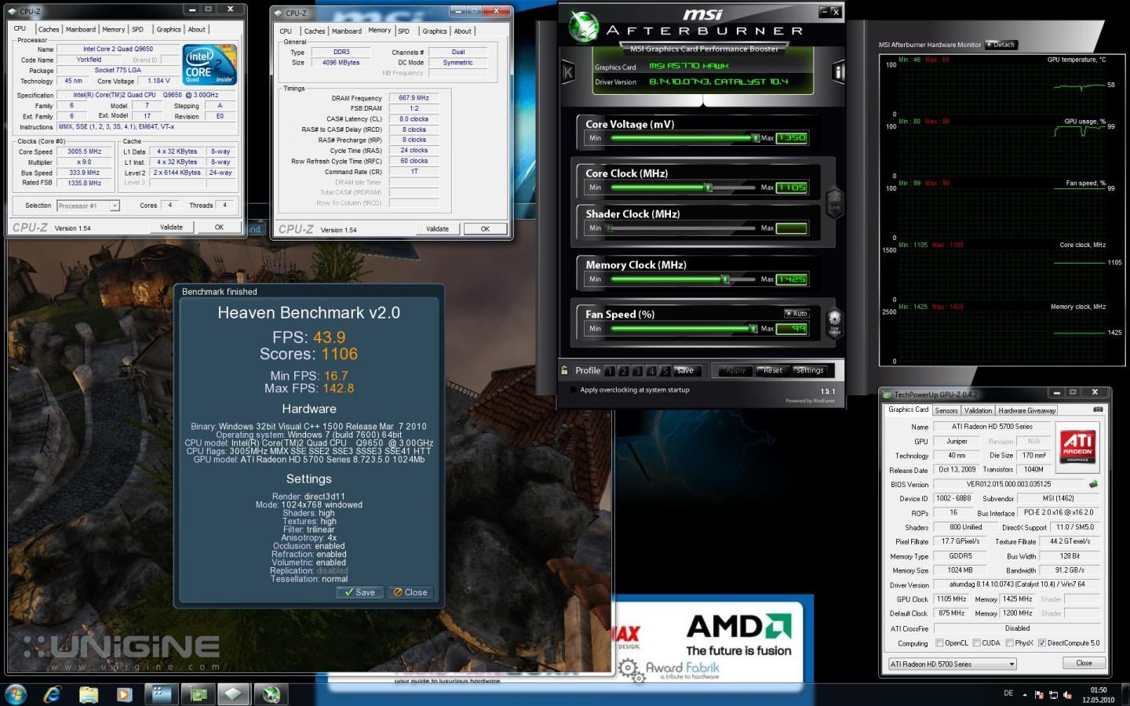Click the Afterburner green jet logo
This screenshot has width=1130, height=706.
coord(585,25)
